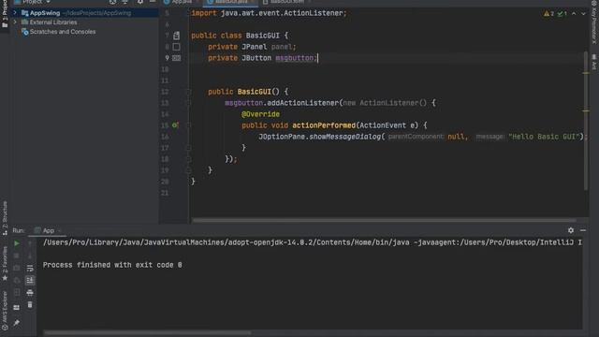The width and height of the screenshot is (599, 337).
Task: Jump to previous highlighted error arrow
Action: point(574,13)
